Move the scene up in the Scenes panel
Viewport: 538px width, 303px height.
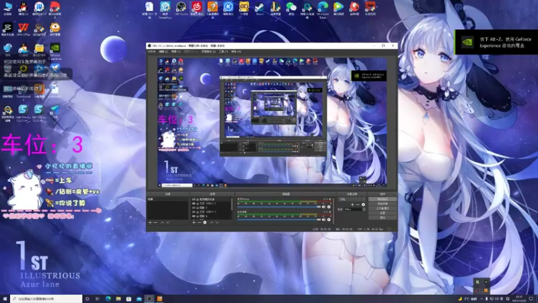pos(162,222)
